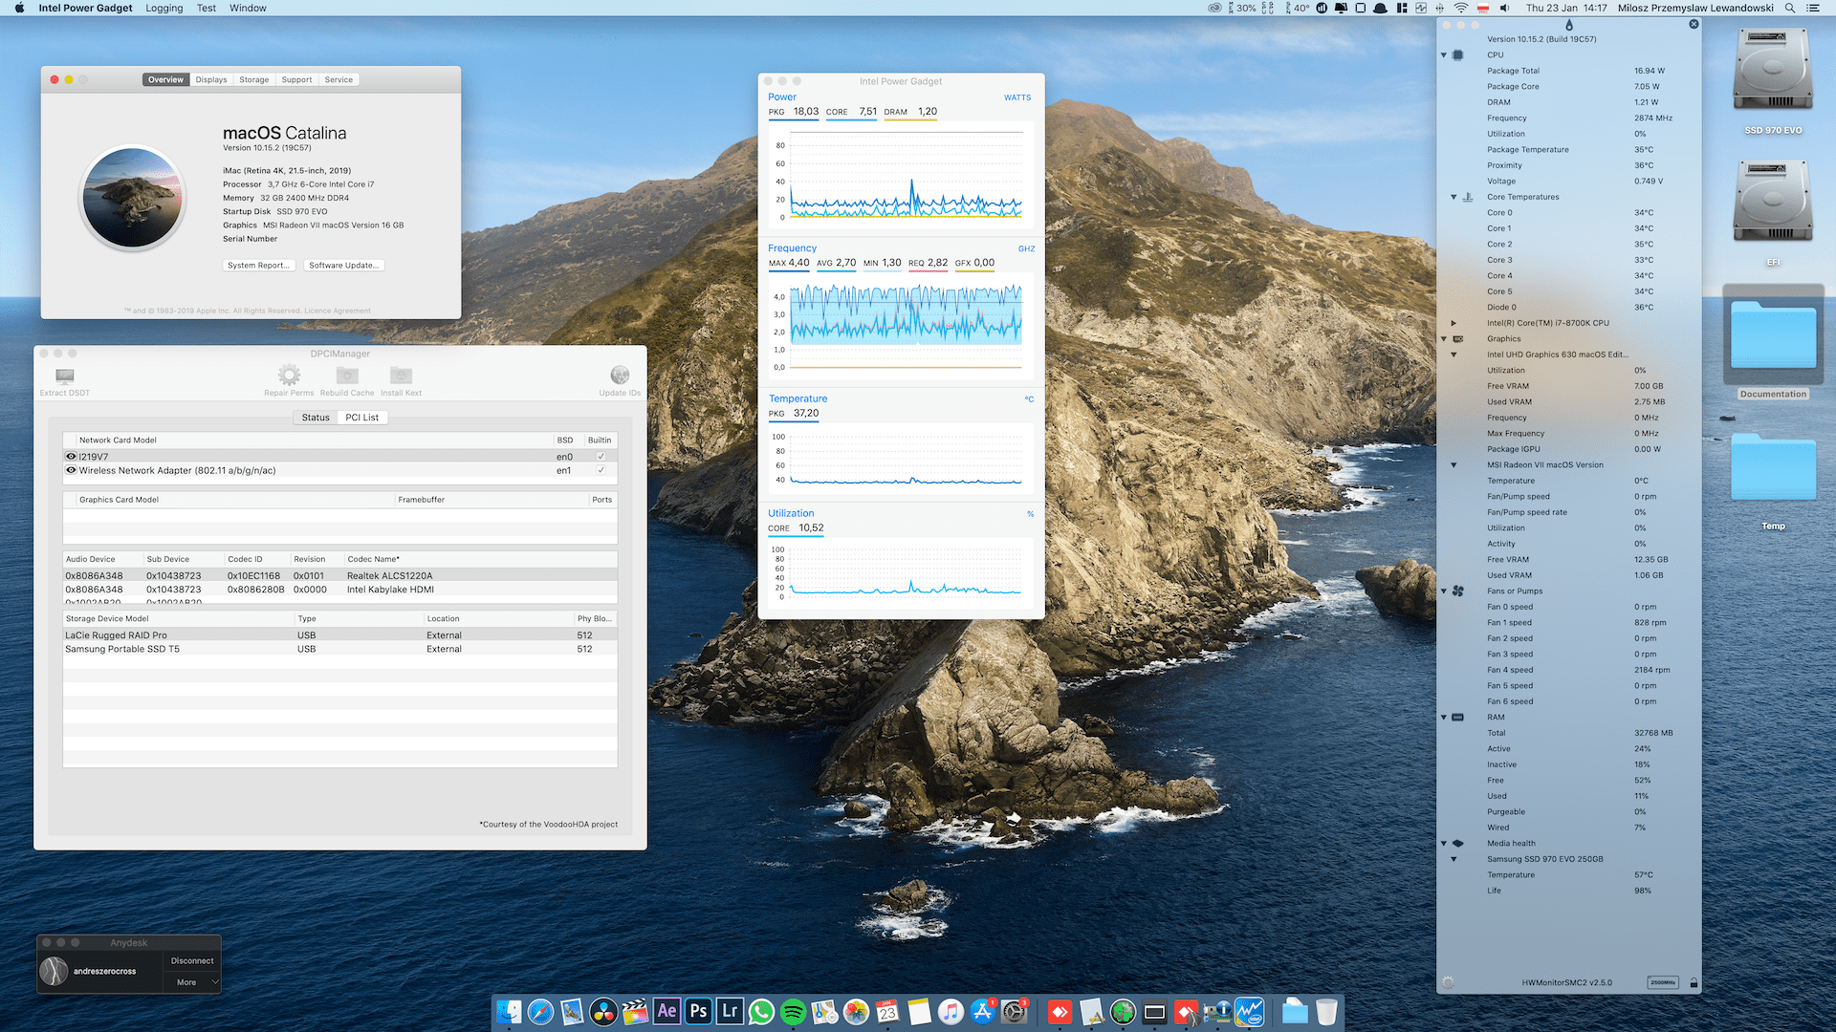Viewport: 1836px width, 1032px height.
Task: Click the Spotlight search icon
Action: coord(1789,8)
